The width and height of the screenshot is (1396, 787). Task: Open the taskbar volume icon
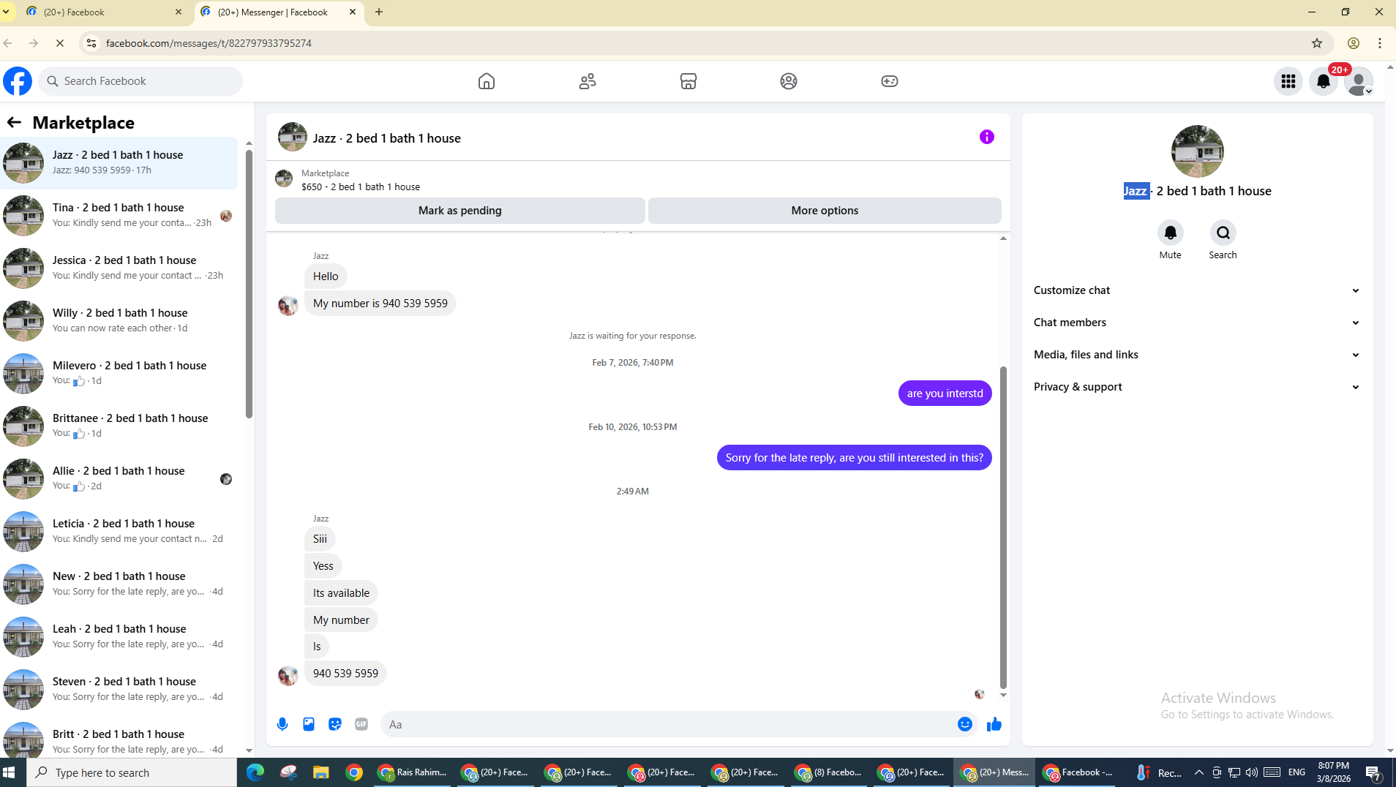pyautogui.click(x=1252, y=772)
